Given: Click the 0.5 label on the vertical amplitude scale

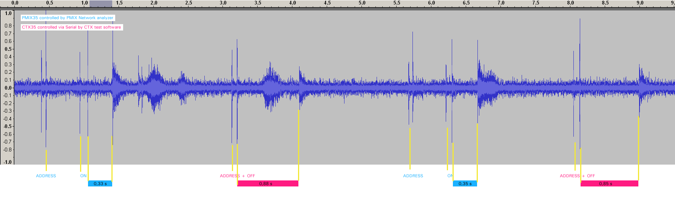Looking at the screenshot, I should point(8,49).
